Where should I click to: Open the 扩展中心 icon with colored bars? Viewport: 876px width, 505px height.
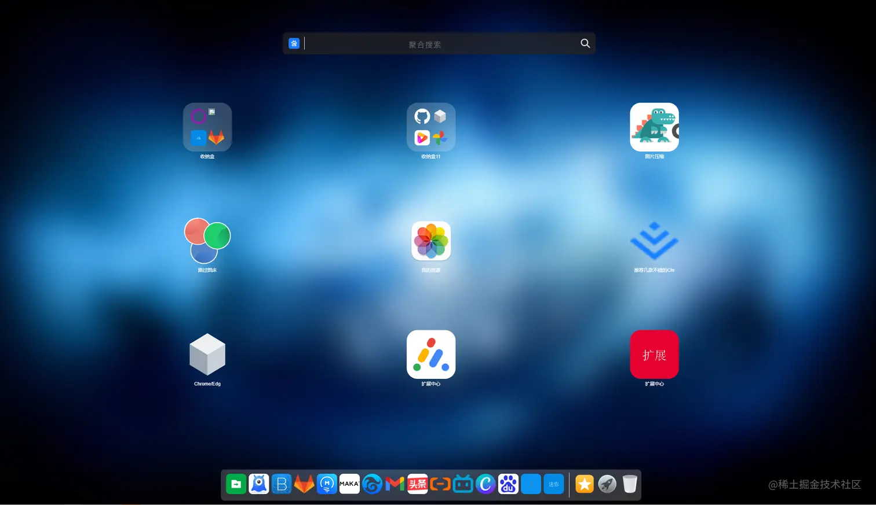pyautogui.click(x=431, y=354)
